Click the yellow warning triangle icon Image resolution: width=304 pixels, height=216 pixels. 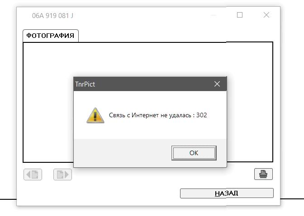pos(95,115)
